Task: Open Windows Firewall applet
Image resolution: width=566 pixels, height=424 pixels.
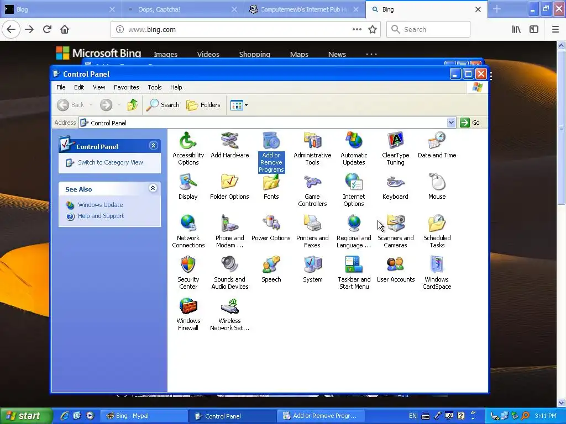Action: point(188,314)
